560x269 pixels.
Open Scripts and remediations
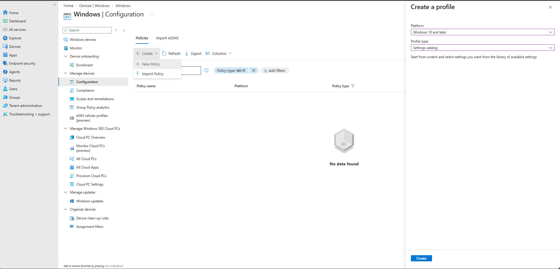(x=95, y=99)
